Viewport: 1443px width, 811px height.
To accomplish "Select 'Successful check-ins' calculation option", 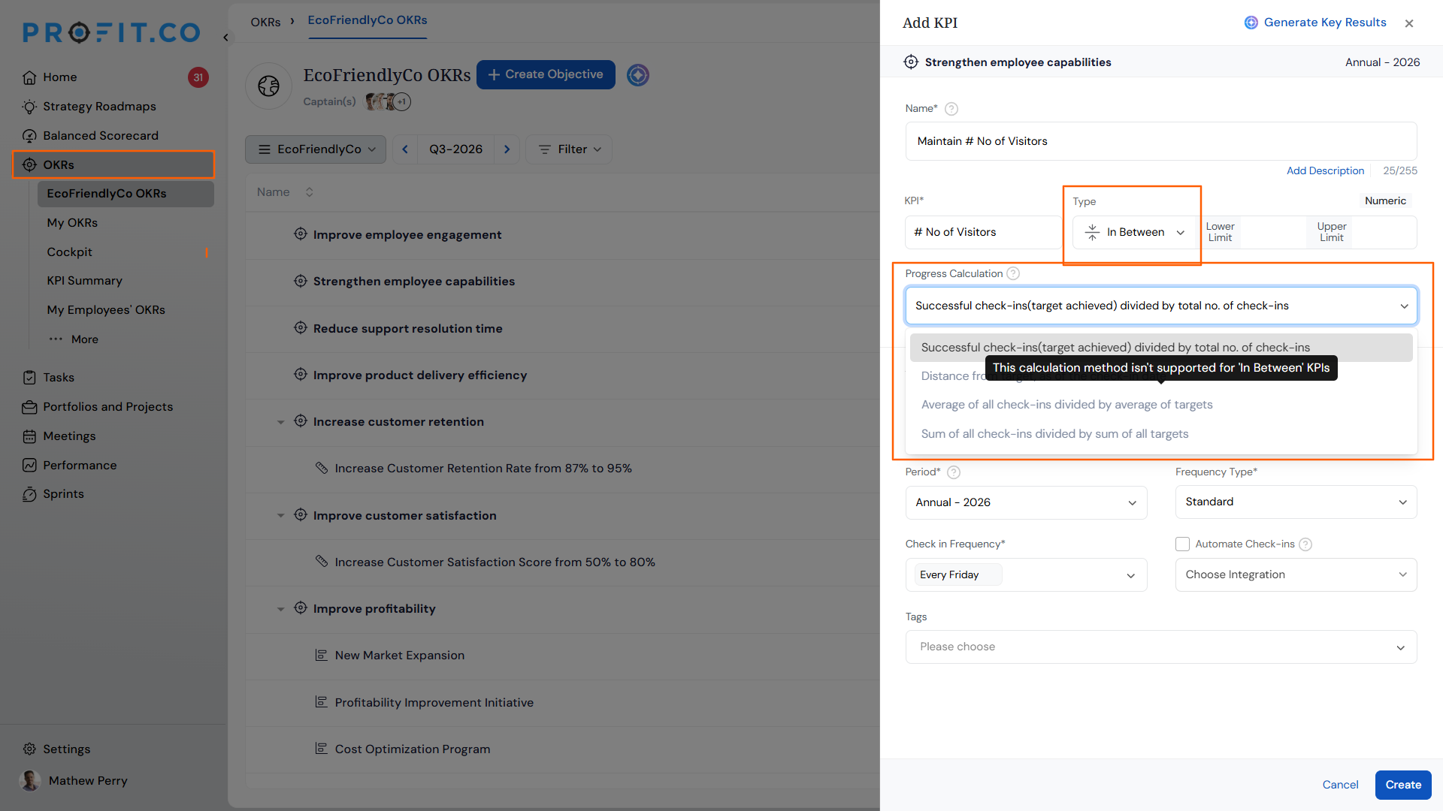I will [x=1161, y=348].
